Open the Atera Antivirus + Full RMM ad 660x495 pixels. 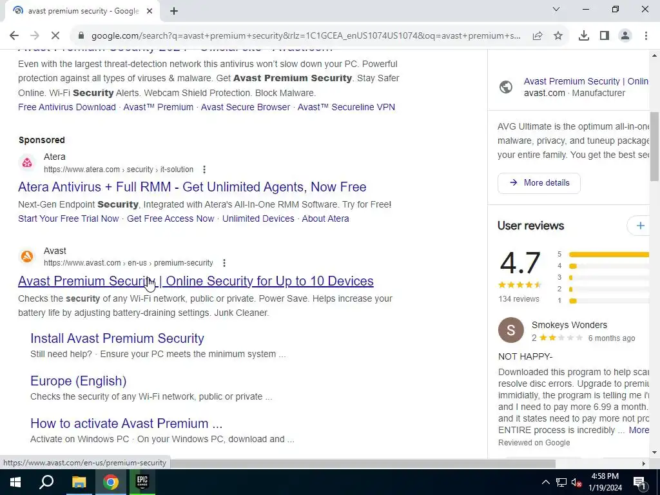pyautogui.click(x=192, y=187)
